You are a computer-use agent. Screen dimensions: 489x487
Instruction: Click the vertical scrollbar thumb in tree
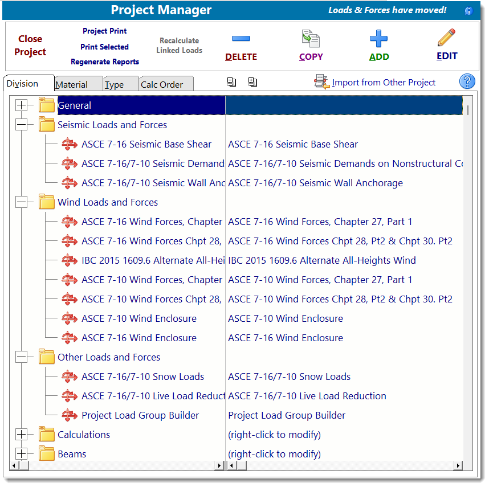pos(468,111)
